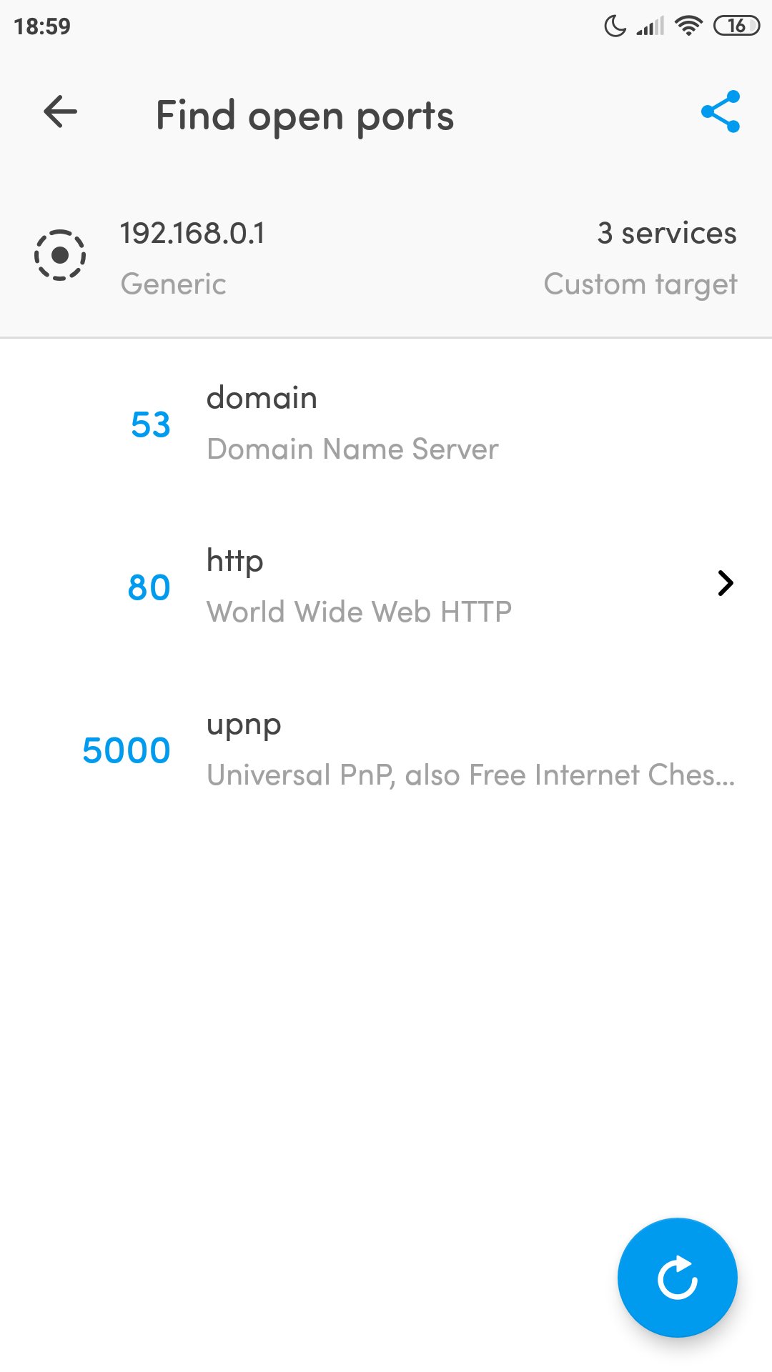This screenshot has width=772, height=1372.
Task: Select the domain service row
Action: click(386, 423)
